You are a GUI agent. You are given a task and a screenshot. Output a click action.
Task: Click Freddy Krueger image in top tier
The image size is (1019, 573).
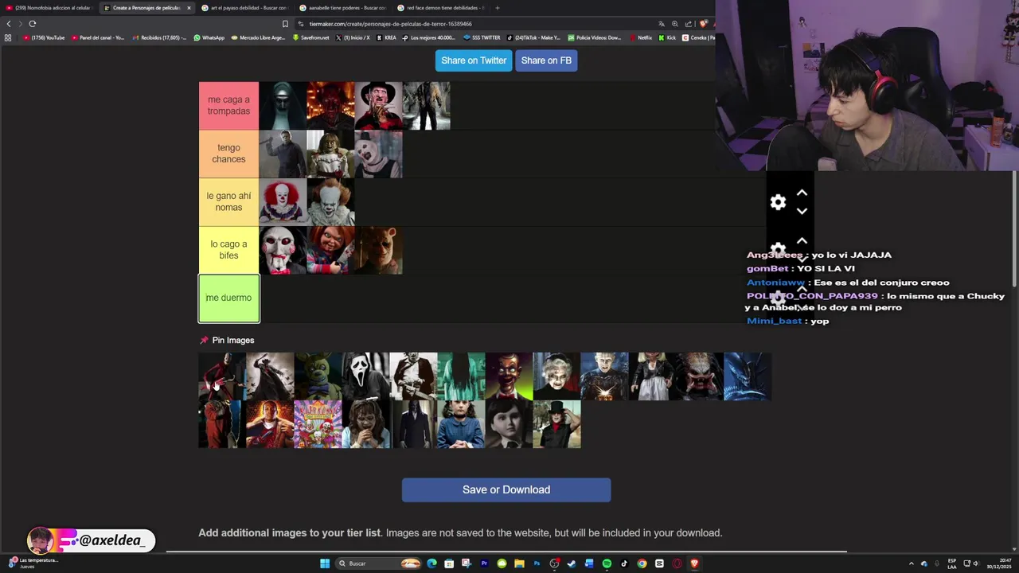(x=378, y=106)
